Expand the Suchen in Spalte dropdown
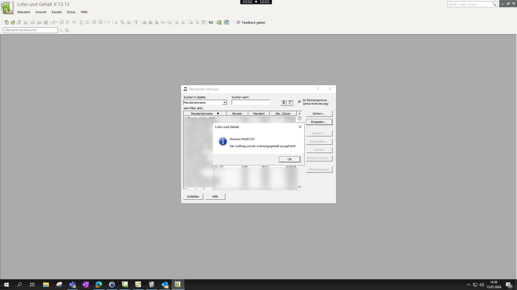Viewport: 517px width, 290px height. coord(224,103)
